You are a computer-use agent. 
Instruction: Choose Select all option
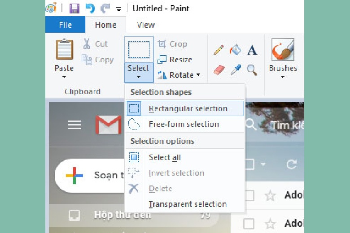click(x=165, y=157)
